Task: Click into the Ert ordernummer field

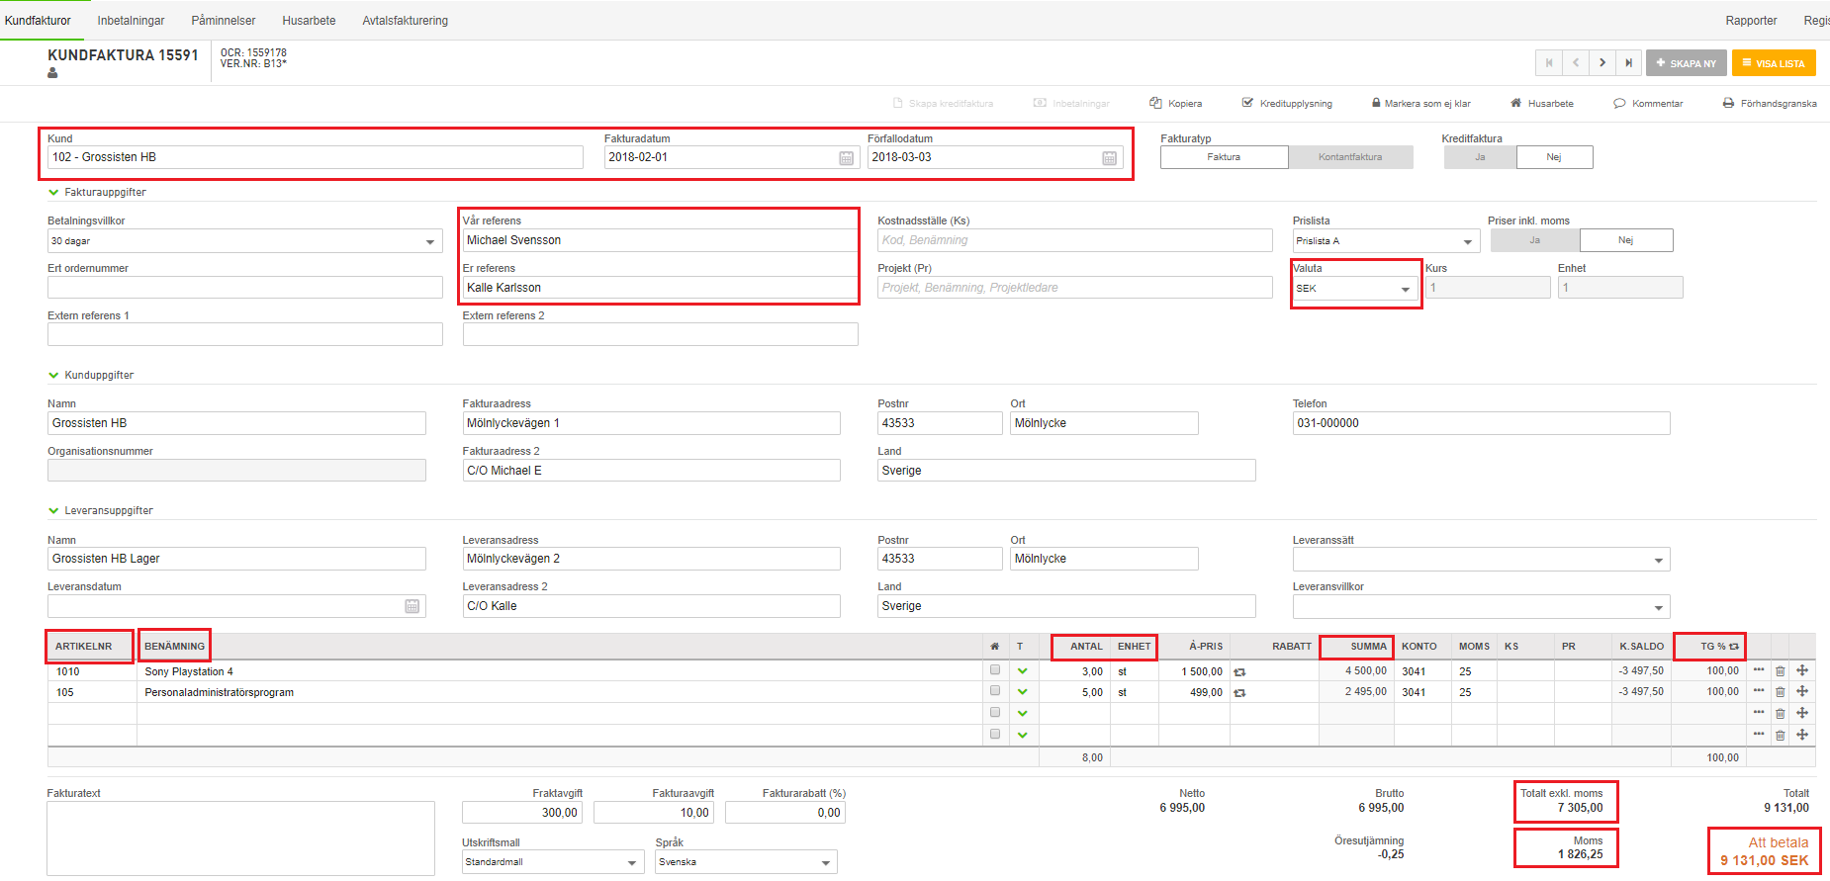Action: pos(244,288)
